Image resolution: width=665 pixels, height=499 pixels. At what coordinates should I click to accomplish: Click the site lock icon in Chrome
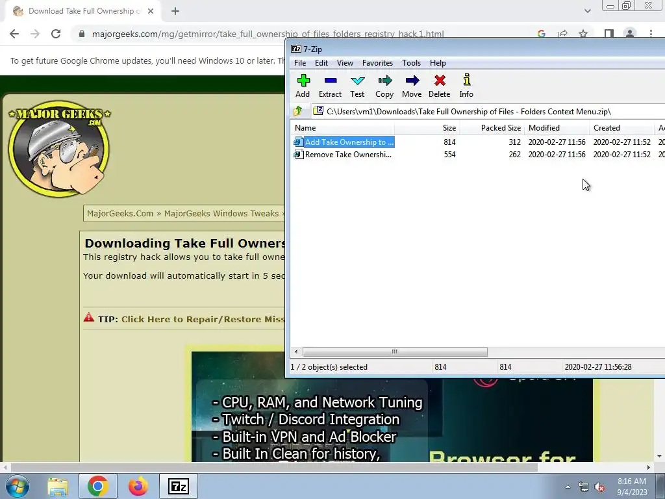coord(82,34)
